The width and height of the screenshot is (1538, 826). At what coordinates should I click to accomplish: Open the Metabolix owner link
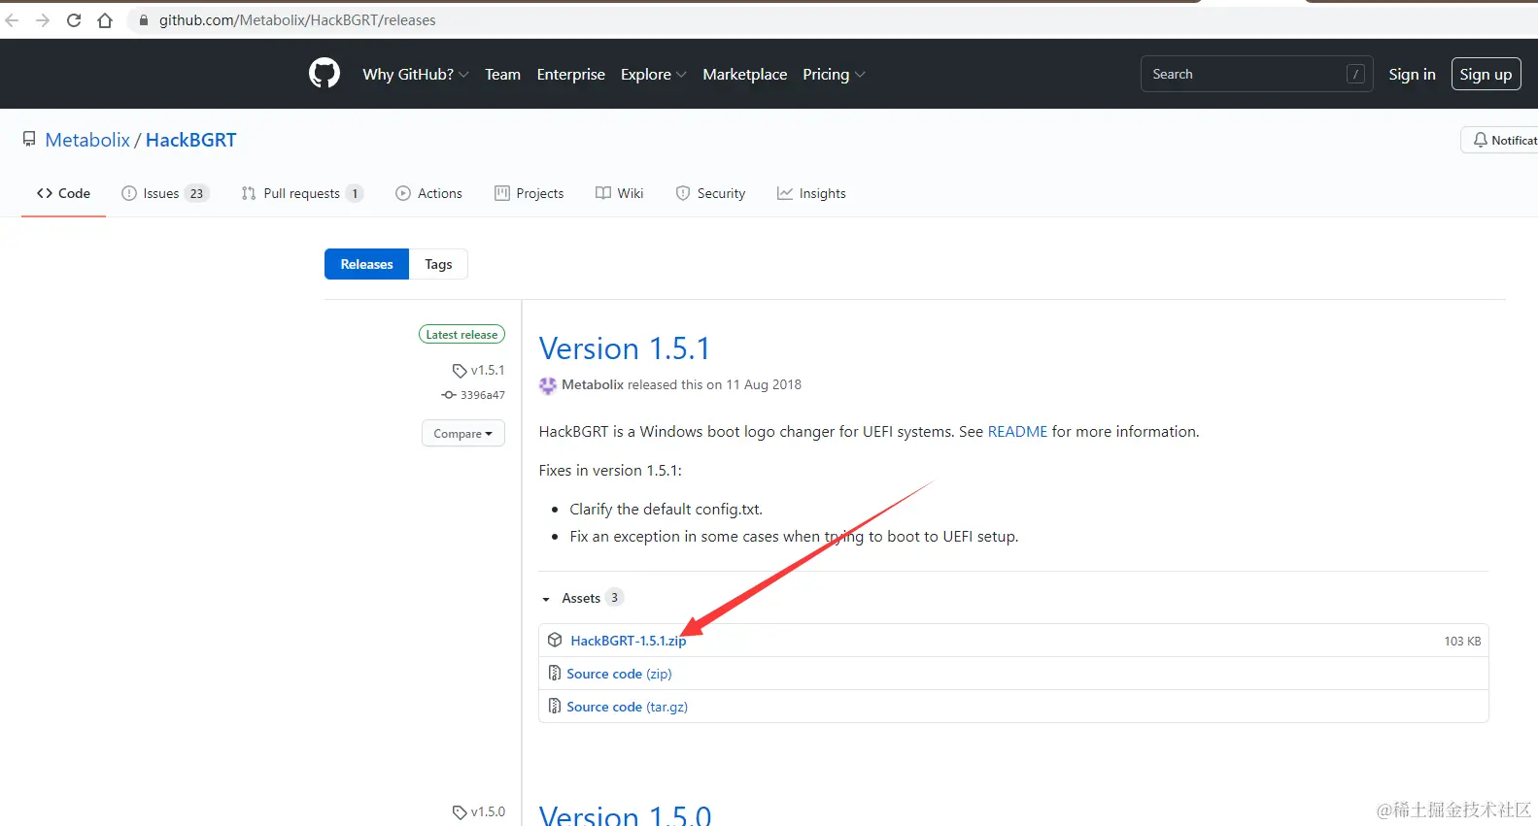pyautogui.click(x=87, y=140)
